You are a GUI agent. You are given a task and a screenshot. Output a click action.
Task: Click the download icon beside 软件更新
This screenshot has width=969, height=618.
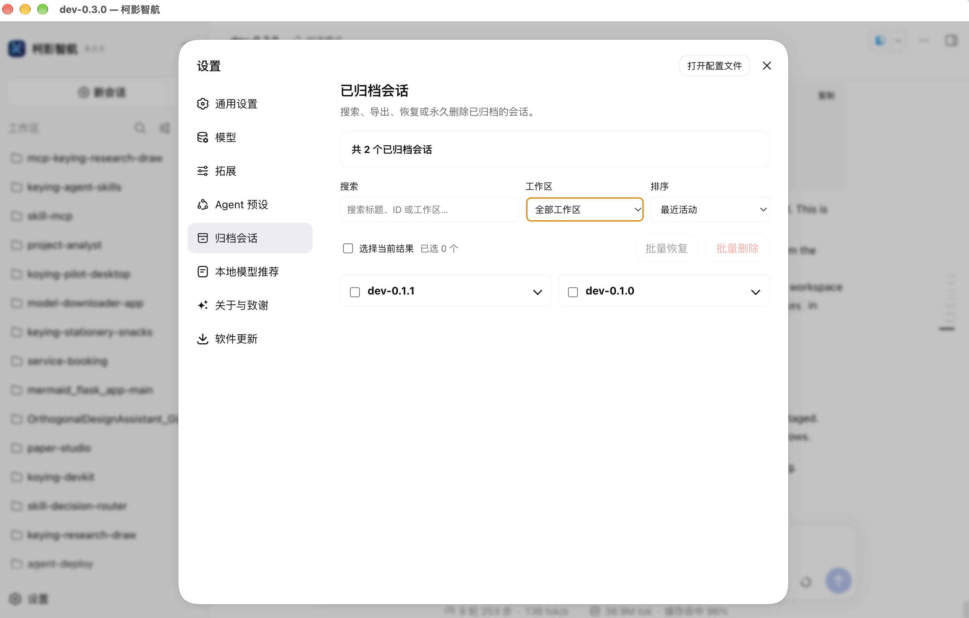pos(202,339)
